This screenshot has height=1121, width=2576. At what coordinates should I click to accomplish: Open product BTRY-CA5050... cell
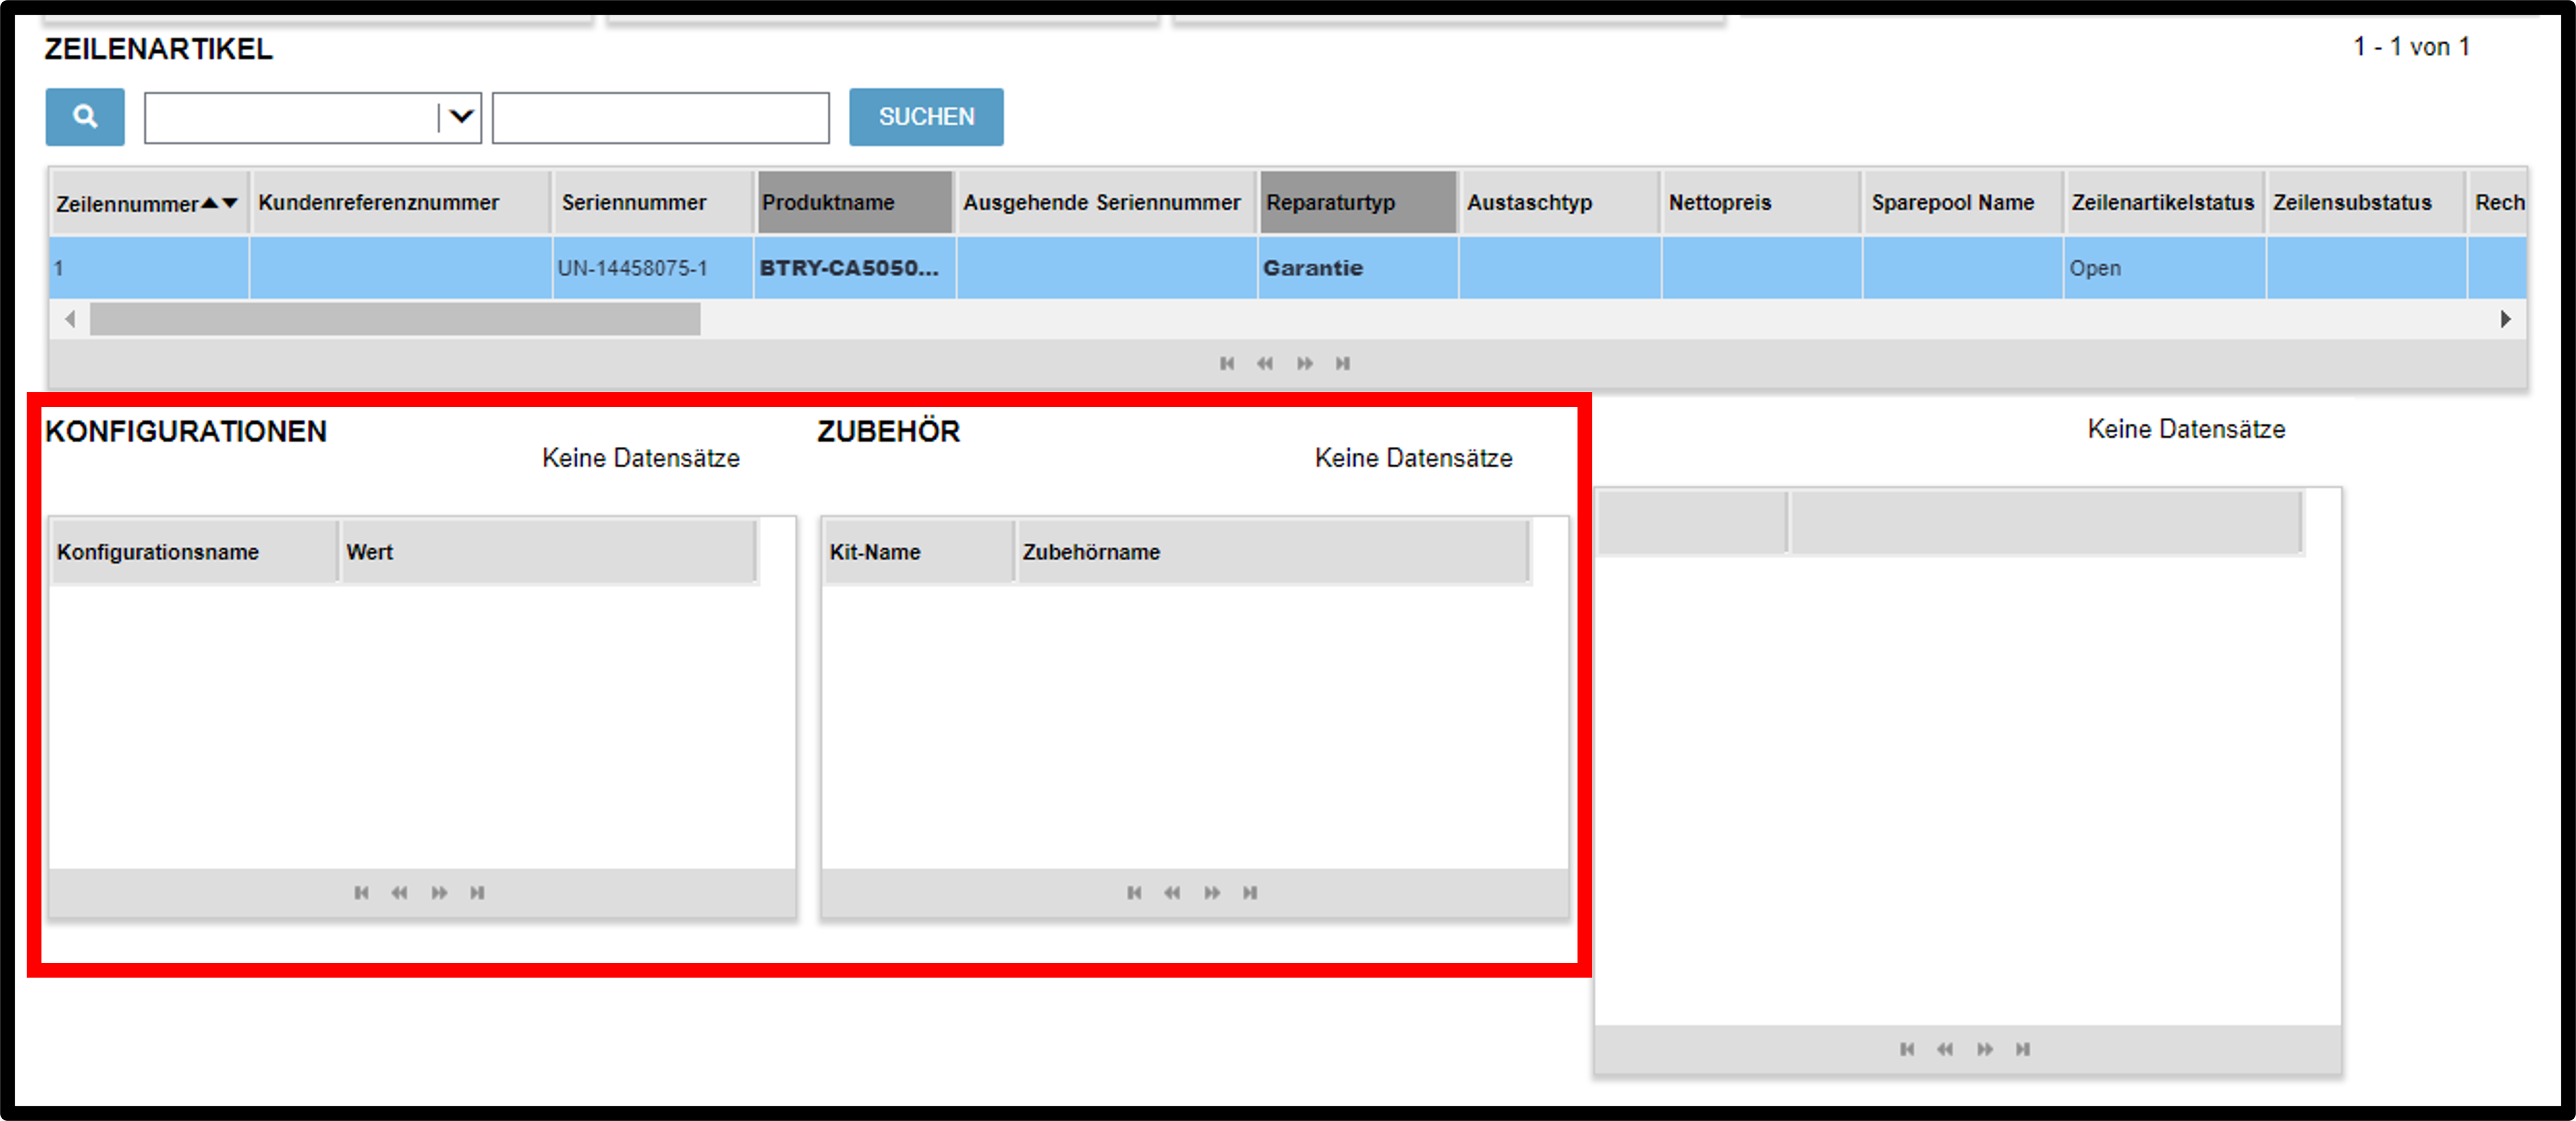[855, 268]
